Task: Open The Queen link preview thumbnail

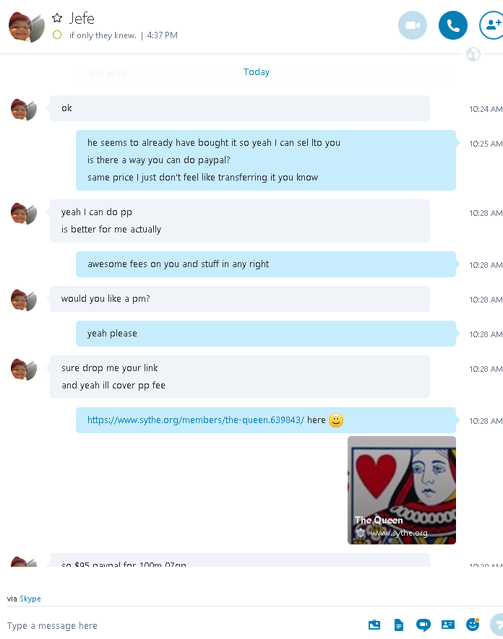Action: pyautogui.click(x=401, y=490)
